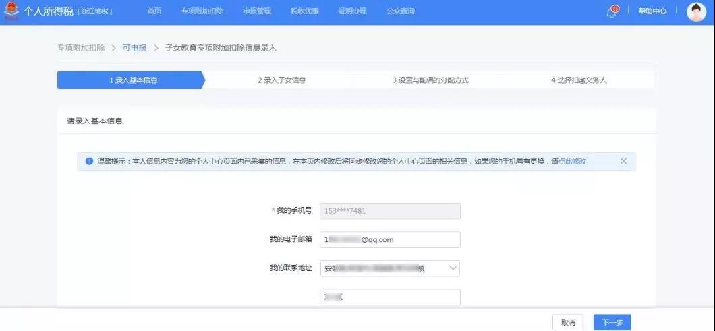Focus the 我的电子邮箱 input field
The height and width of the screenshot is (331, 715).
(390, 239)
